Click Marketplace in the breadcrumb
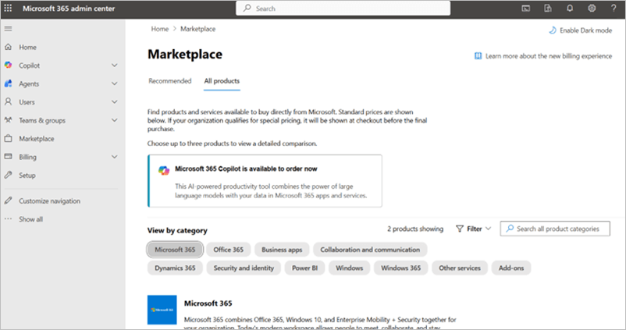The width and height of the screenshot is (626, 330). [x=198, y=29]
